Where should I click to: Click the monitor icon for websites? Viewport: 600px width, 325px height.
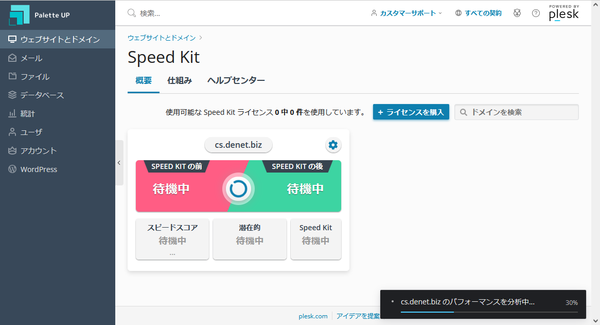coord(12,40)
